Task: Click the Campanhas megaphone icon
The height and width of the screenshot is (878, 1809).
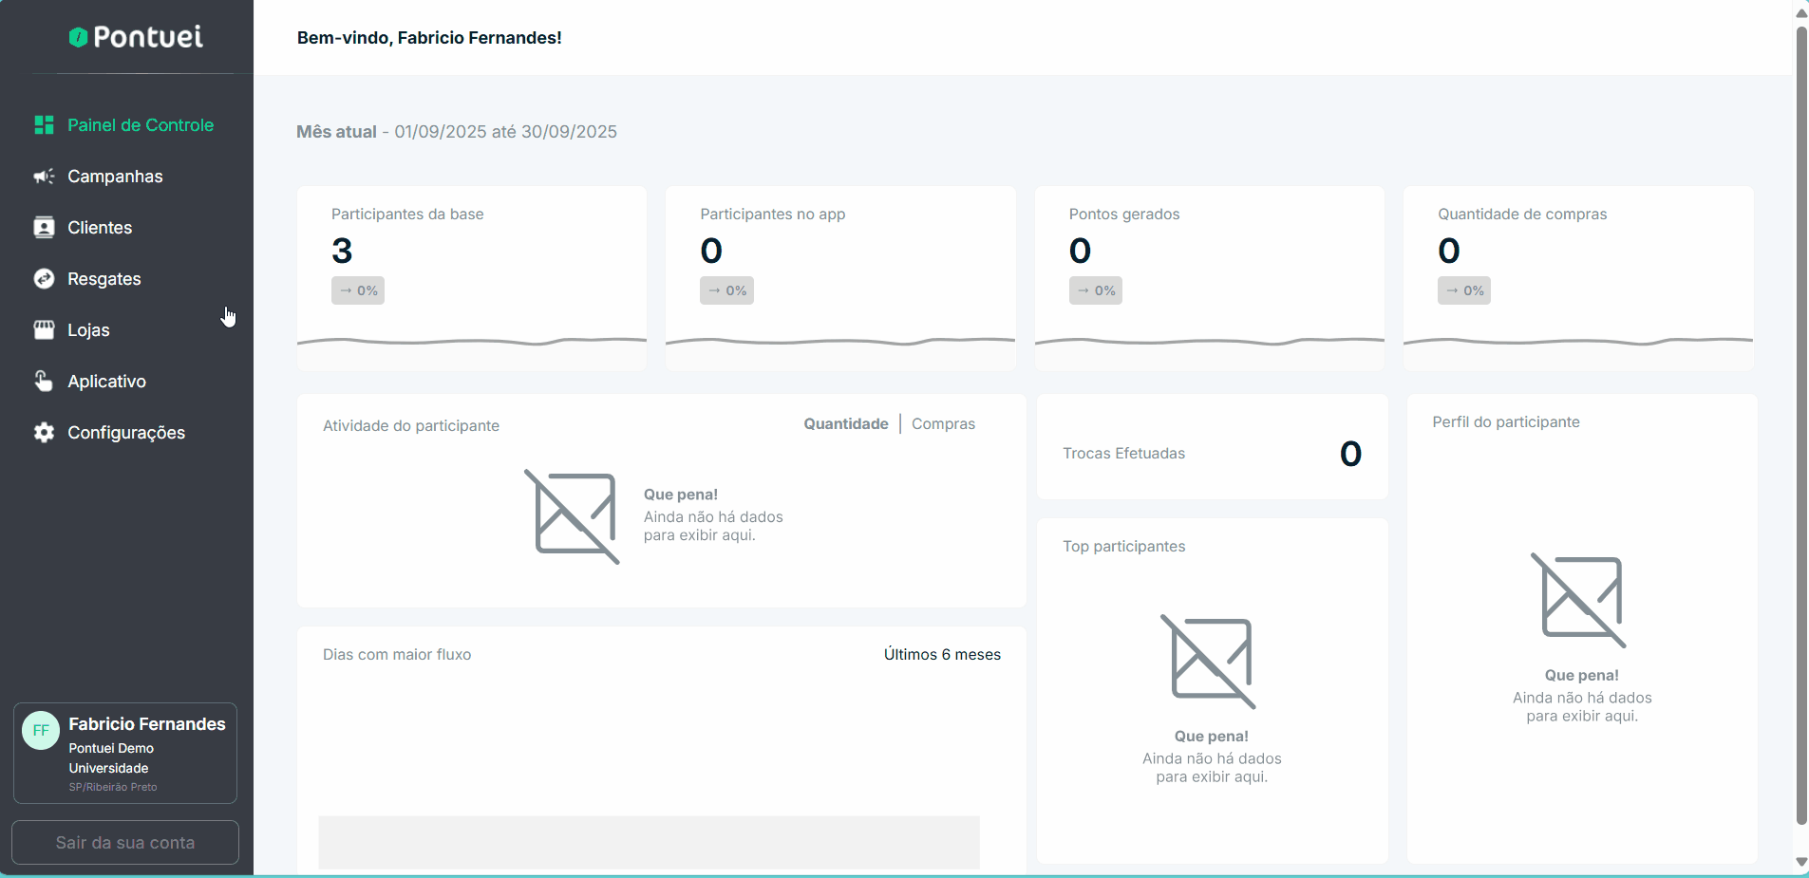Action: pyautogui.click(x=44, y=177)
